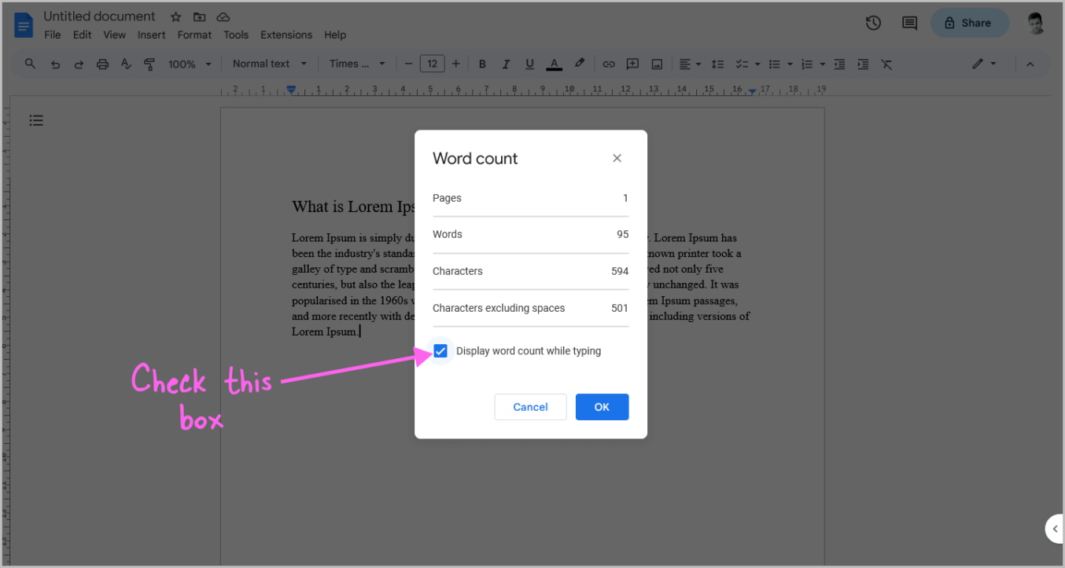Image resolution: width=1065 pixels, height=568 pixels.
Task: Open the File menu
Action: coord(53,35)
